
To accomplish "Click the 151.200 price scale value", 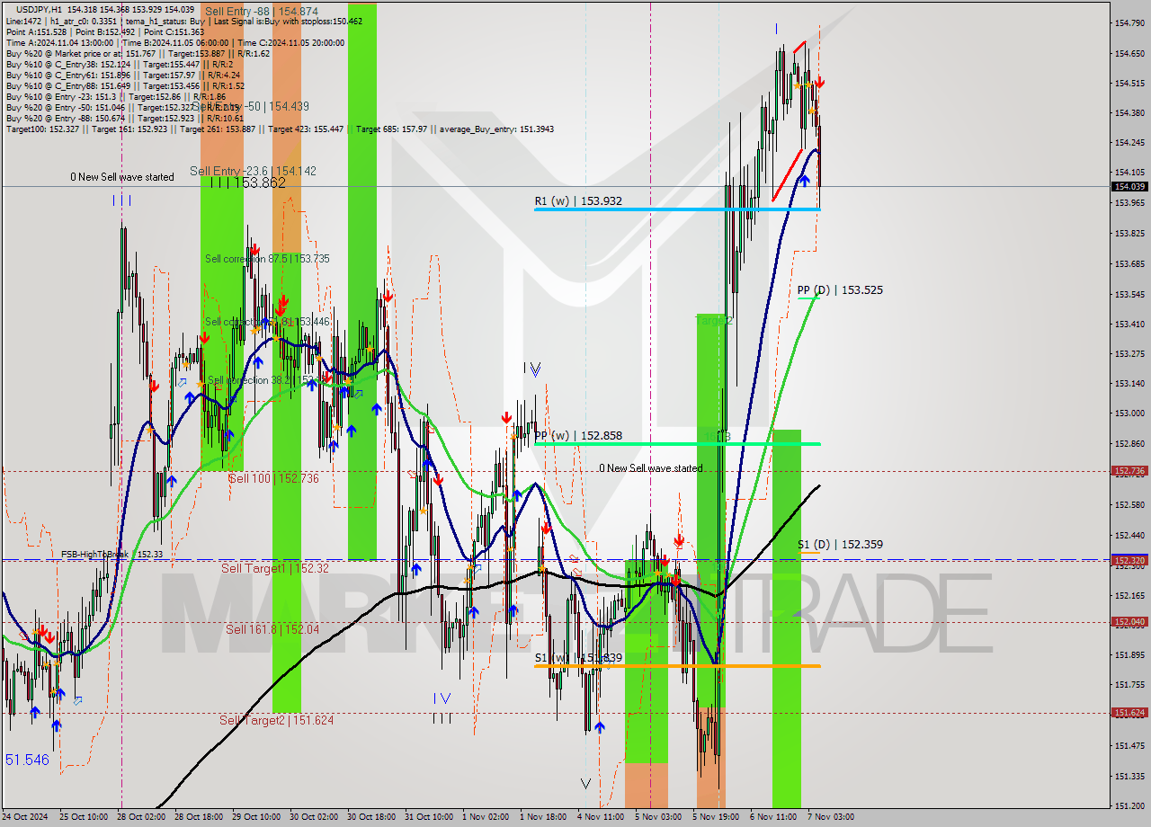I will [1129, 805].
